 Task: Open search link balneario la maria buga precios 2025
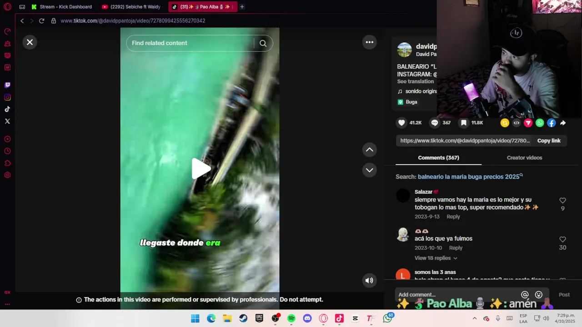pos(470,177)
